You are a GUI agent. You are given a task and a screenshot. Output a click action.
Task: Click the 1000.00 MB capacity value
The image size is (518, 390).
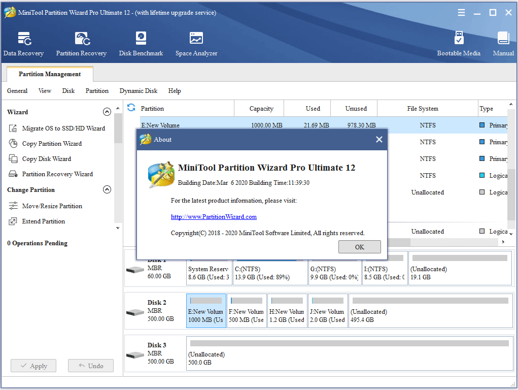click(x=266, y=125)
